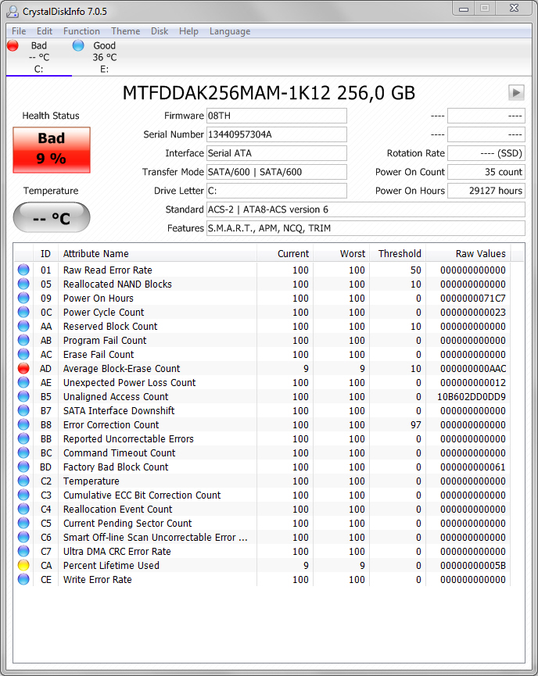Click the Power On Count value 35 count
Image resolution: width=538 pixels, height=676 pixels.
[486, 172]
